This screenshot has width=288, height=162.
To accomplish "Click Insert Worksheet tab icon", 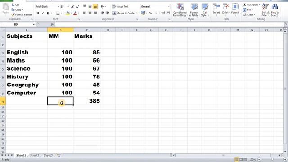I will click(x=58, y=155).
